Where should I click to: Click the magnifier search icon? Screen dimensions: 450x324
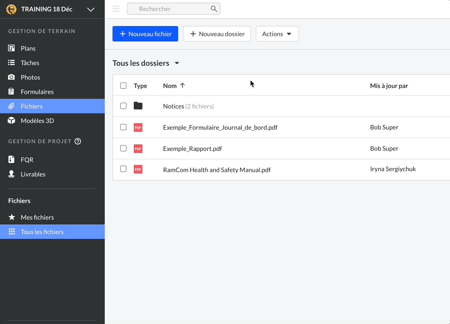pos(214,9)
